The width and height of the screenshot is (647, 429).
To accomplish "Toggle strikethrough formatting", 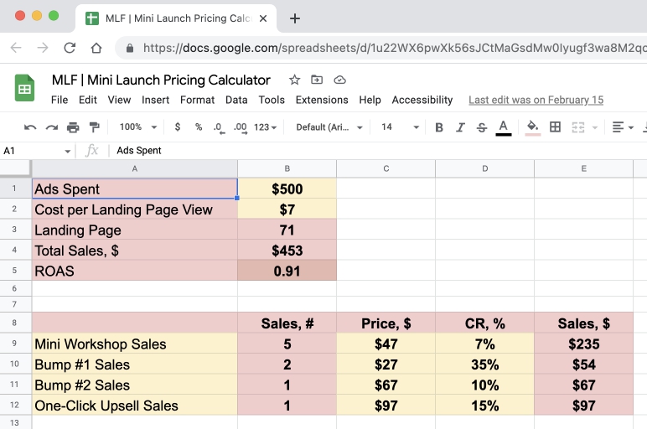I will 482,127.
